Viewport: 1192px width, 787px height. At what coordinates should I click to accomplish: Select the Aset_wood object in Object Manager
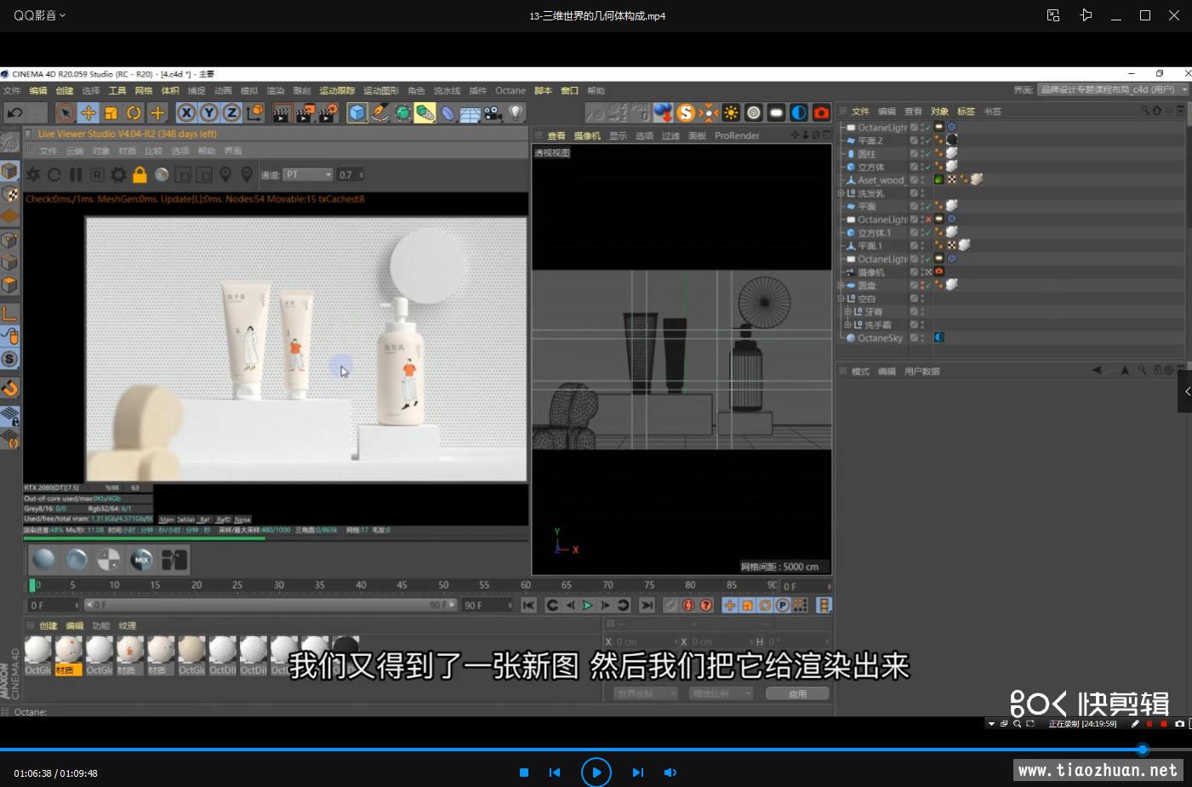click(x=880, y=180)
